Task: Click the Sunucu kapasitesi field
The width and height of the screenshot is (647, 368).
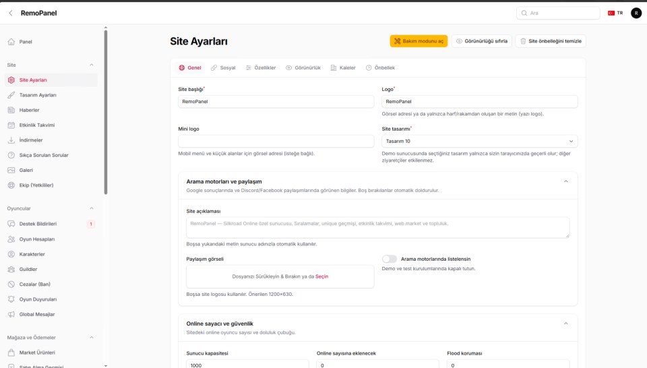Action: [247, 364]
